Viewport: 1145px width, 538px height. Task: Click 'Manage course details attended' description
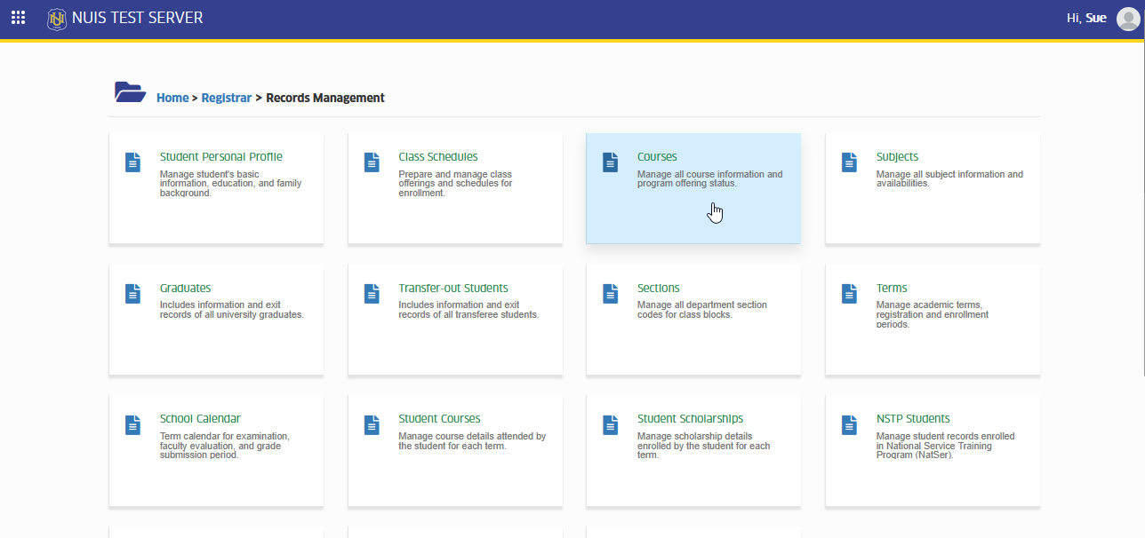tap(472, 441)
